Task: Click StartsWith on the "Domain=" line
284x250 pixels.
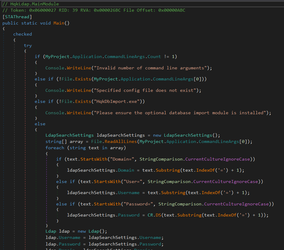Action: [94, 159]
